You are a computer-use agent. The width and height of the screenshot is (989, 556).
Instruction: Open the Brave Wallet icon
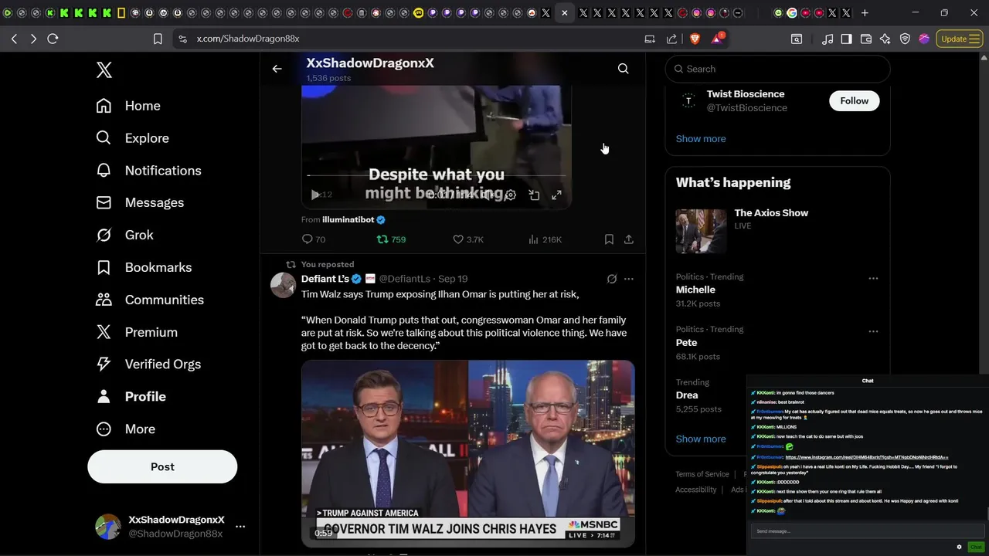pyautogui.click(x=865, y=39)
